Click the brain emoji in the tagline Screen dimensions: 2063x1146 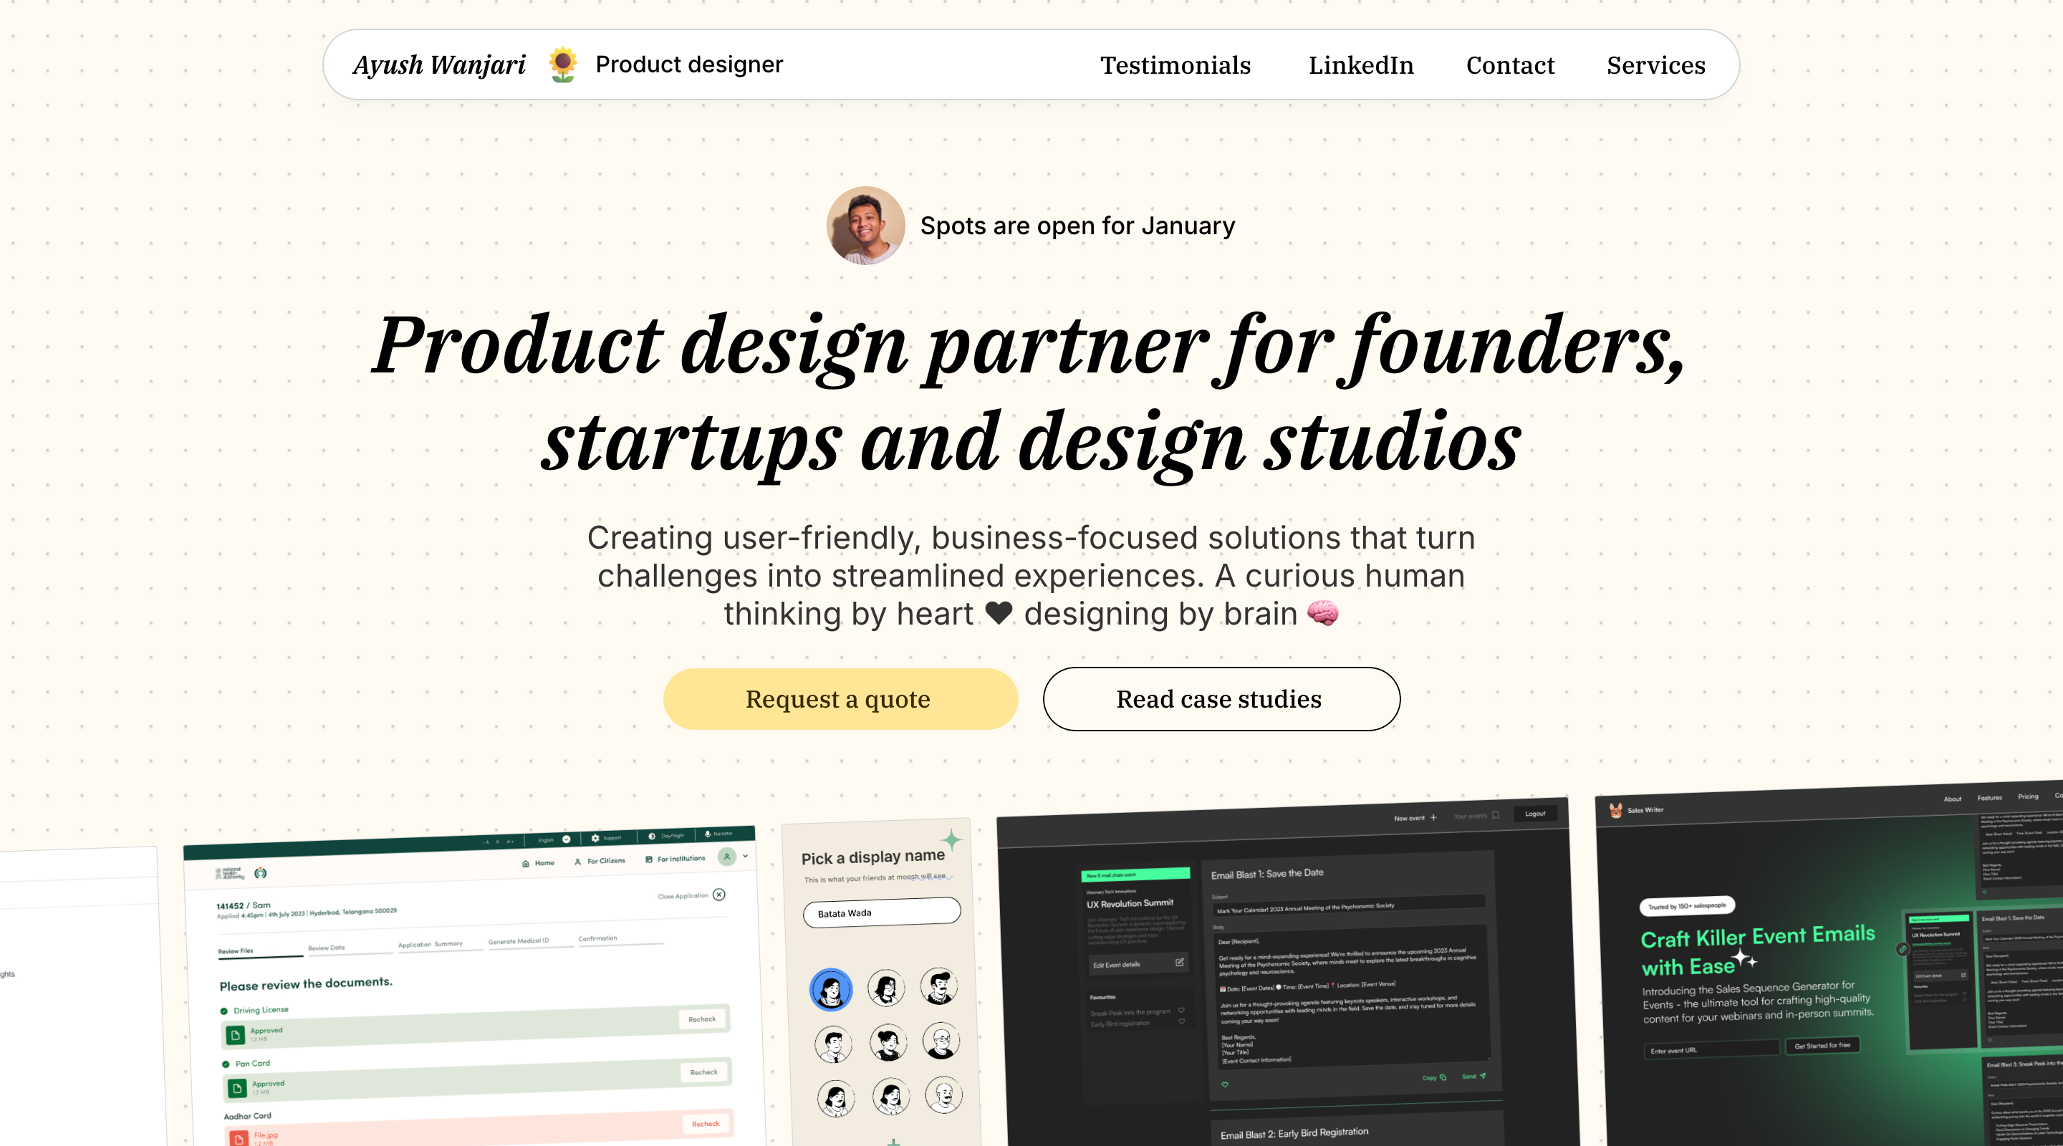pyautogui.click(x=1322, y=613)
